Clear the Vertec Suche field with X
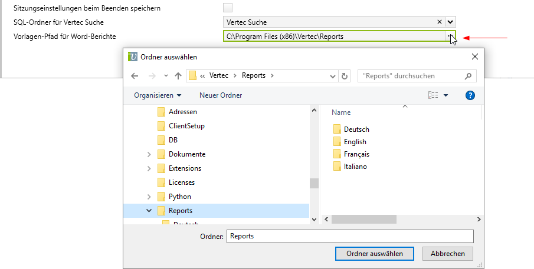 [x=439, y=22]
